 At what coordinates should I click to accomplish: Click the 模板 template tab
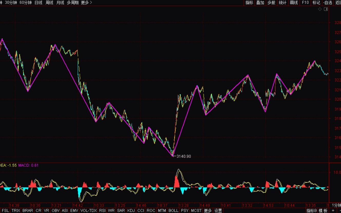coord(323,211)
